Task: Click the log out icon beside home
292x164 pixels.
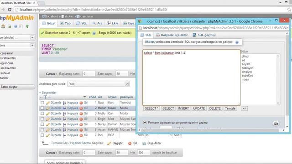Action: point(9,26)
